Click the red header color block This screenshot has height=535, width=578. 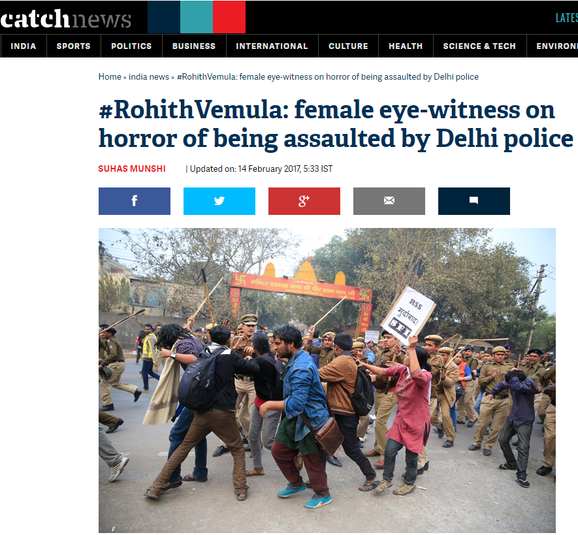coord(229,17)
